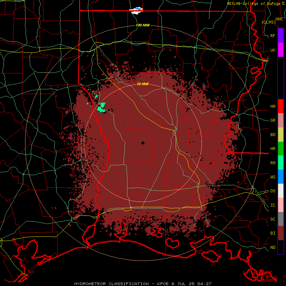Click the IC legend label
Image resolution: width=286 pixels, height=286 pixels.
[x=273, y=205]
